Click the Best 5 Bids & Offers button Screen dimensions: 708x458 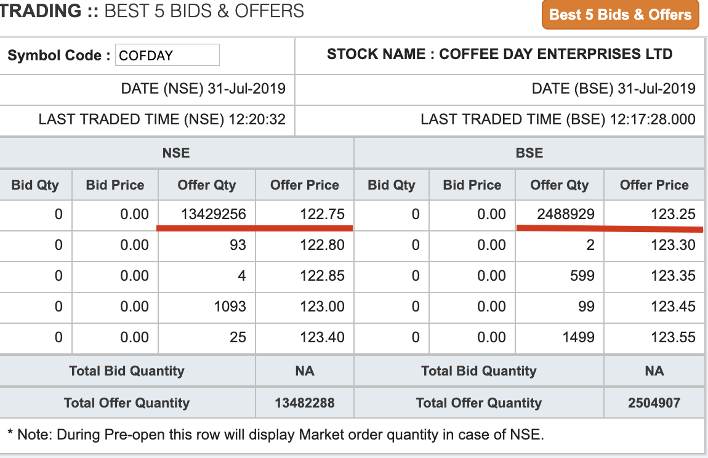point(620,15)
